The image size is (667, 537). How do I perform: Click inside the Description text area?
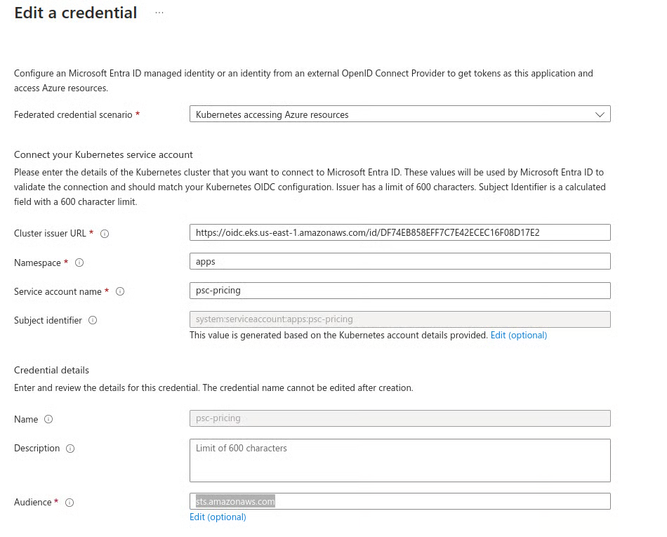[x=399, y=461]
